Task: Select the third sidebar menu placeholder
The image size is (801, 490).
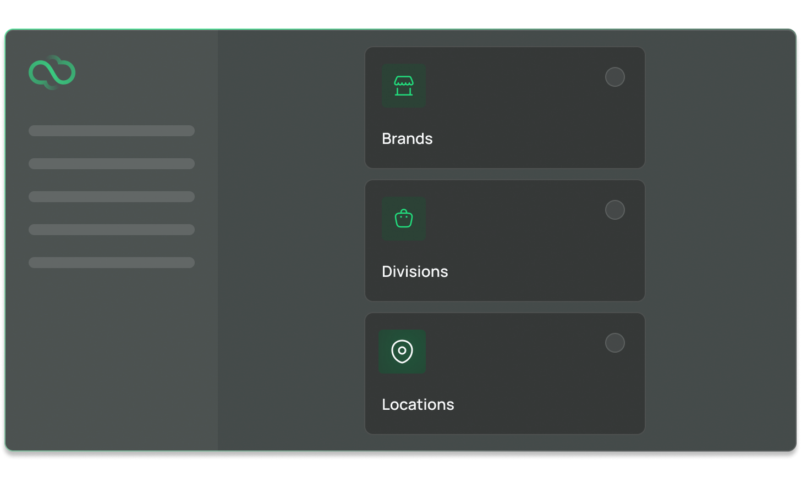Action: point(112,197)
